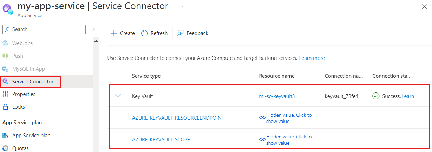Screen dimensions: 432x152
Task: Open Properties in the sidebar
Action: tap(24, 94)
